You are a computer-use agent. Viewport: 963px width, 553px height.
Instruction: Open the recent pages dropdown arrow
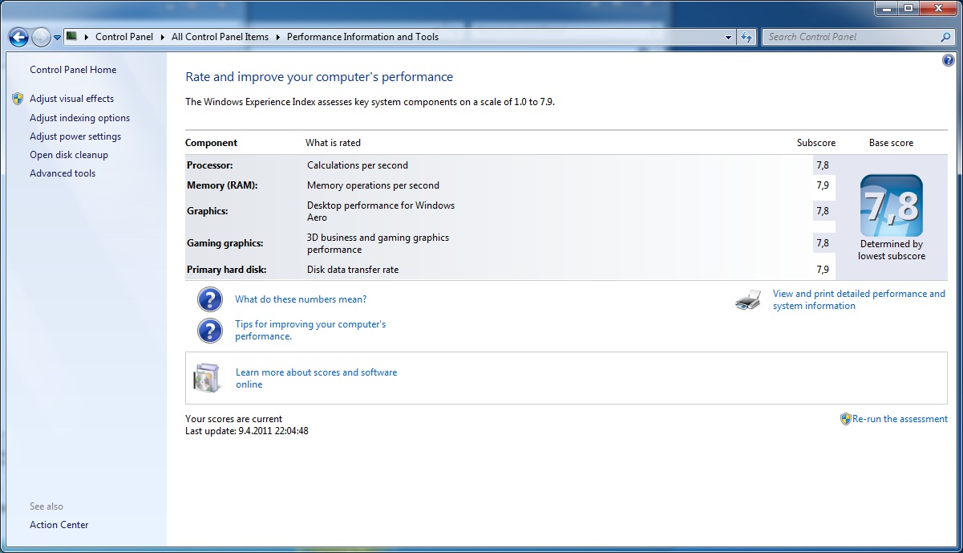[x=58, y=38]
